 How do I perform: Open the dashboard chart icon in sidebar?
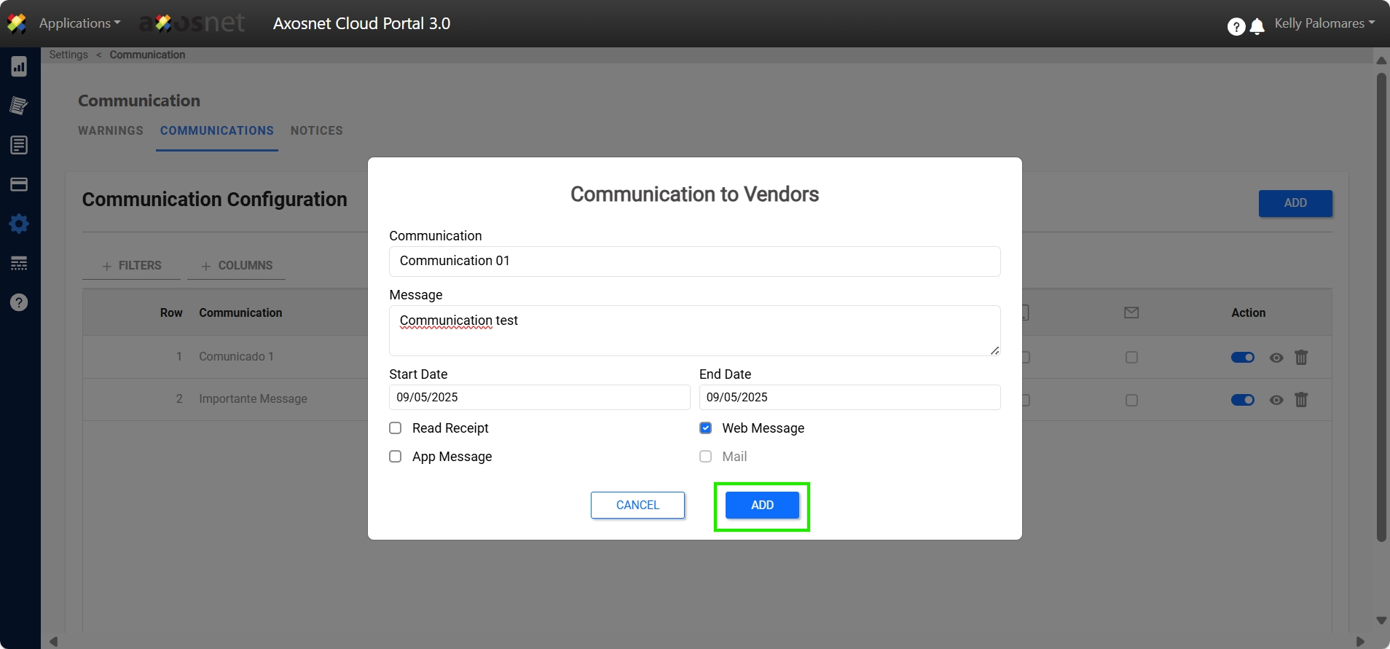(19, 67)
